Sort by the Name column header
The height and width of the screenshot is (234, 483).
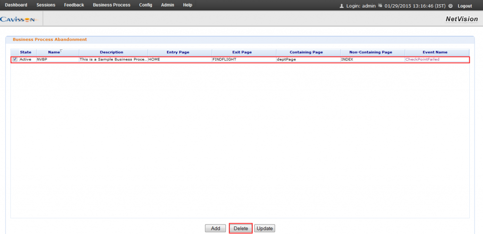pyautogui.click(x=58, y=52)
